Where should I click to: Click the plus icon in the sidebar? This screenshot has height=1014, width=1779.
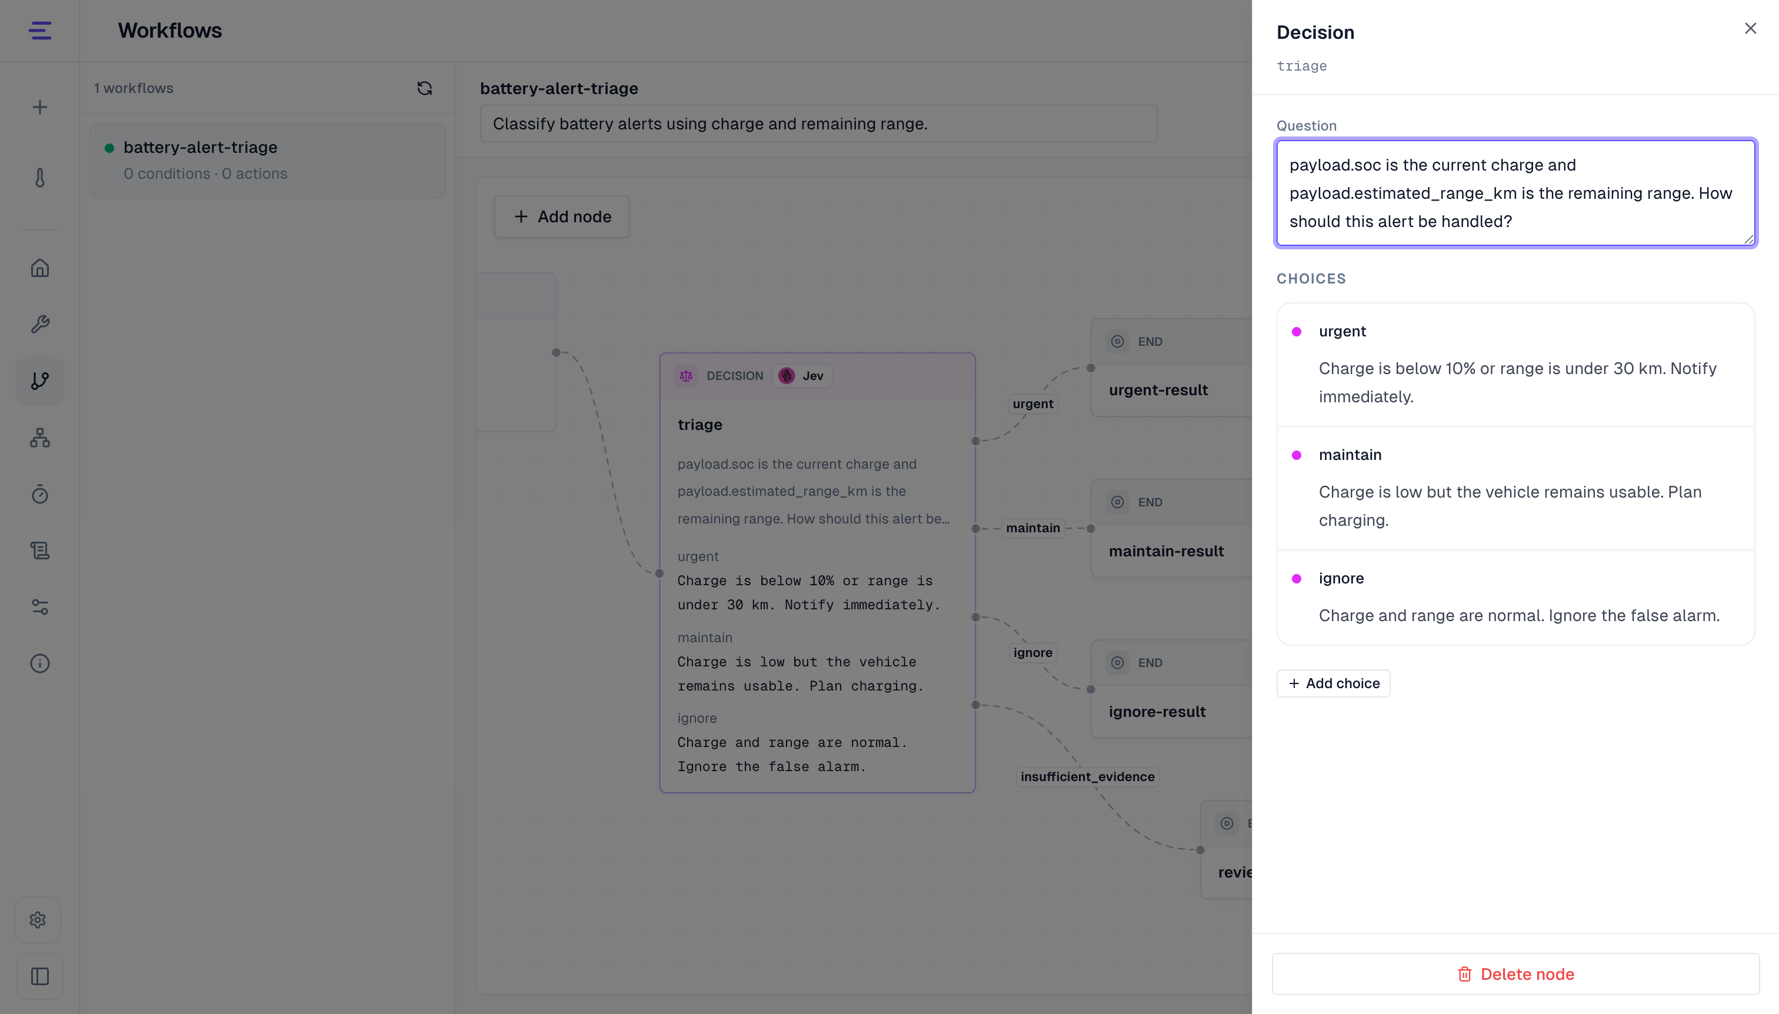tap(39, 107)
